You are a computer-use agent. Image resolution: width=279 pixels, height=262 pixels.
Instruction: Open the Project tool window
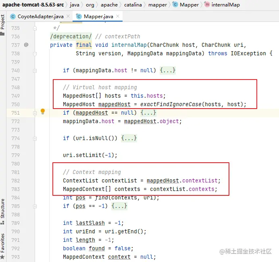click(x=2, y=22)
